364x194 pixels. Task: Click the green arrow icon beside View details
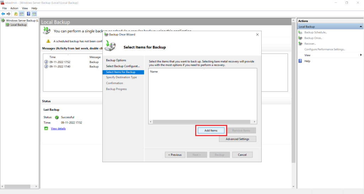click(x=46, y=129)
